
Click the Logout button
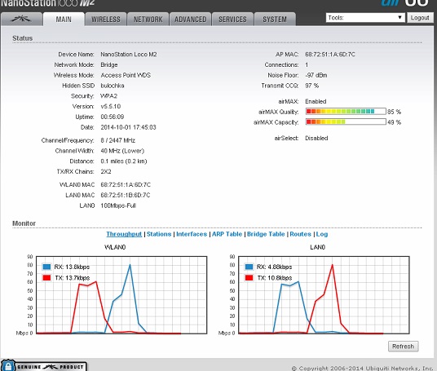tap(420, 18)
